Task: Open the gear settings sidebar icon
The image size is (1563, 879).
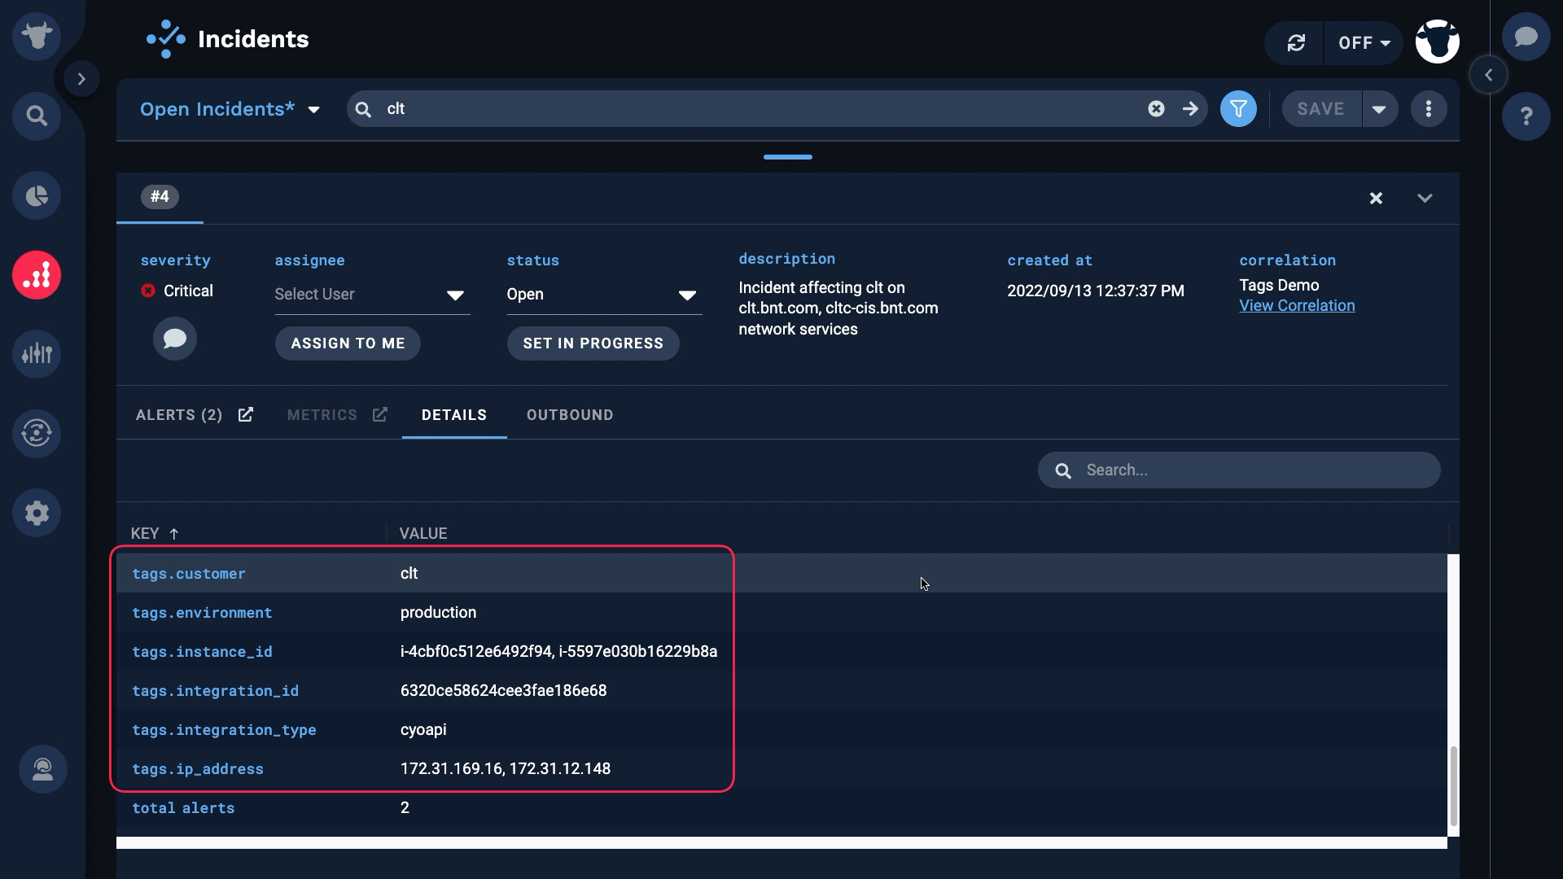Action: point(37,513)
